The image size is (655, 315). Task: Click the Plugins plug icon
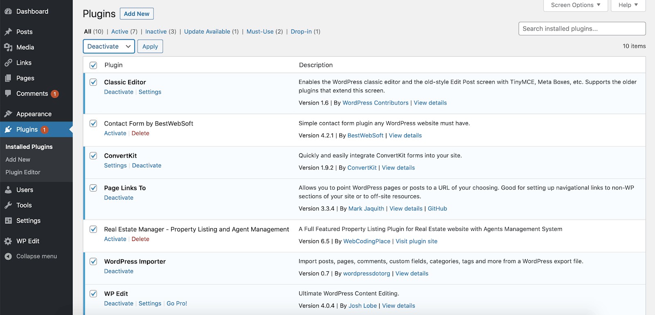[x=8, y=130]
